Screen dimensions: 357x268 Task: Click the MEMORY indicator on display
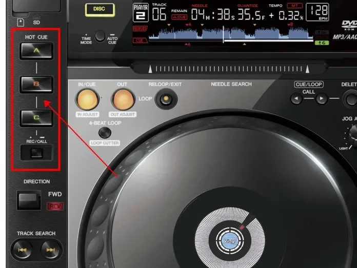click(x=140, y=29)
